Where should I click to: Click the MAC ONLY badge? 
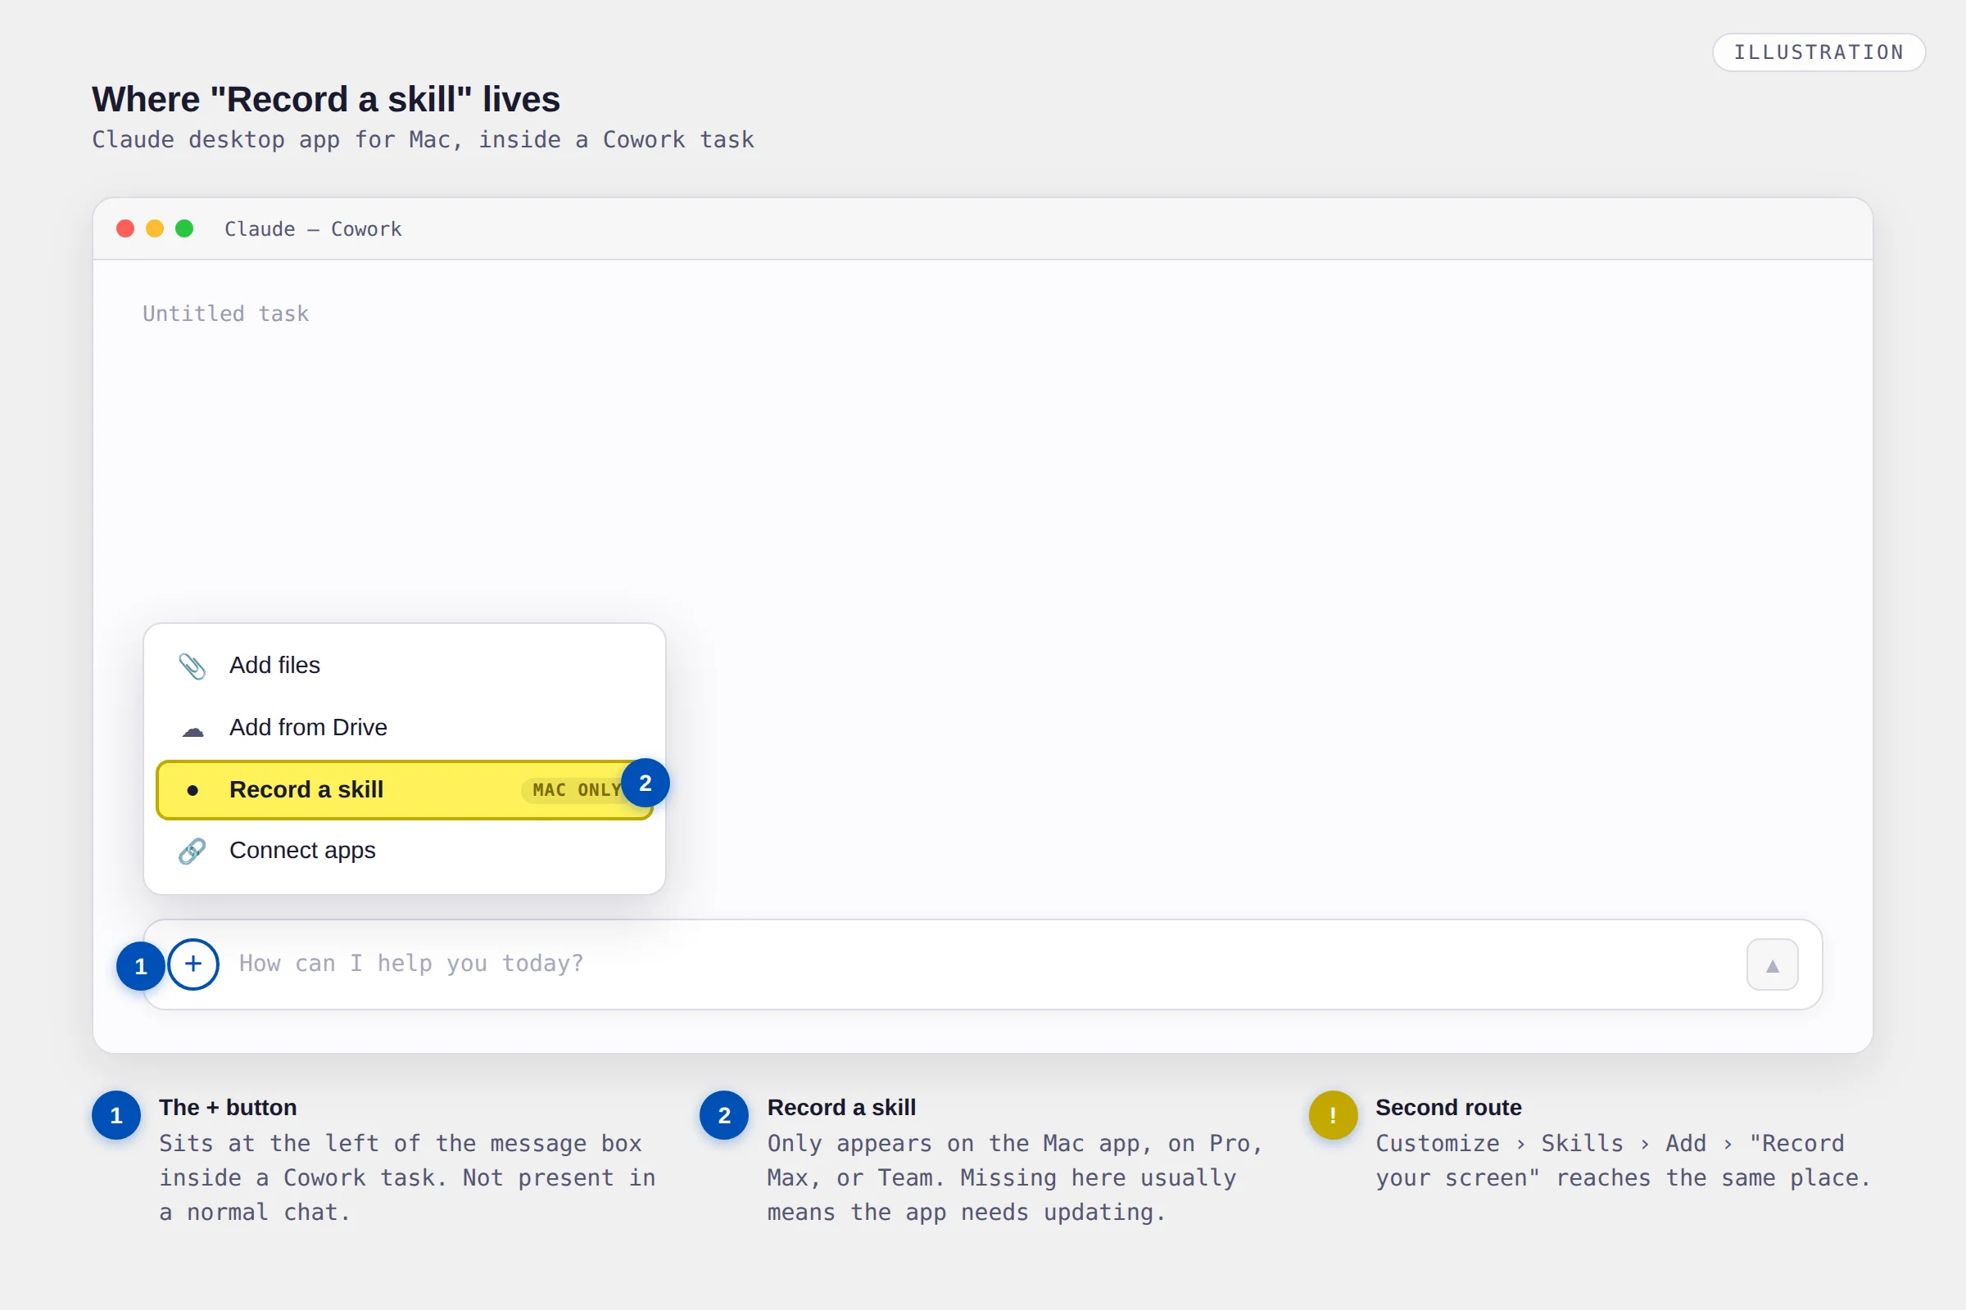point(578,790)
